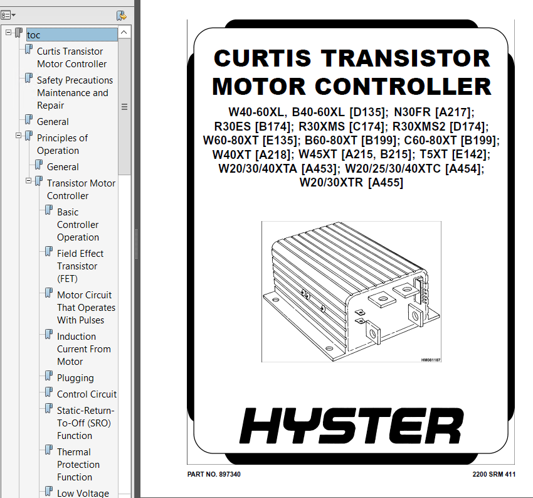Click the bookmark icon beside nested General

(x=39, y=165)
